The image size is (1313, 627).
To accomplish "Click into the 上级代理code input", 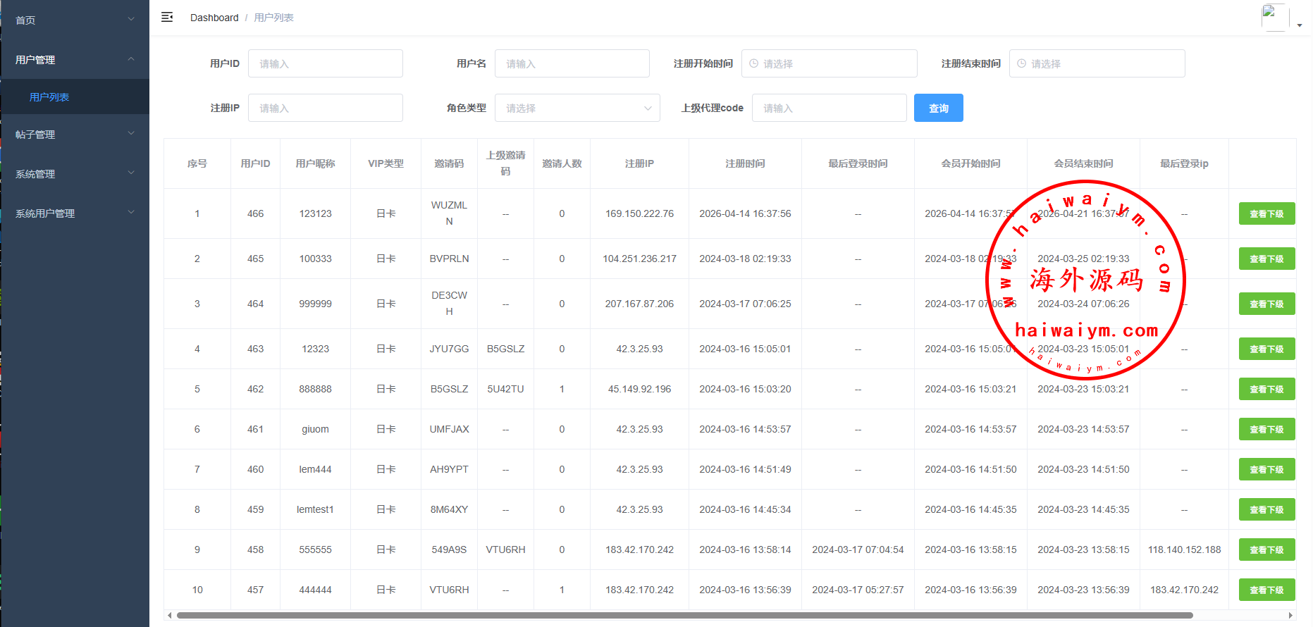I will click(829, 108).
